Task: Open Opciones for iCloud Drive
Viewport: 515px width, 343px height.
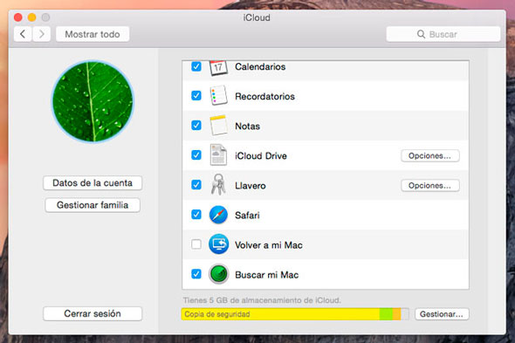Action: click(430, 155)
